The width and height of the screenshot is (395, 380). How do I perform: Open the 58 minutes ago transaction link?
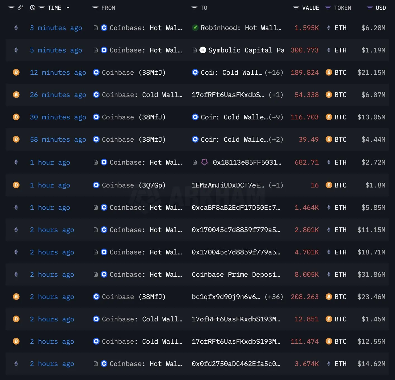point(58,140)
